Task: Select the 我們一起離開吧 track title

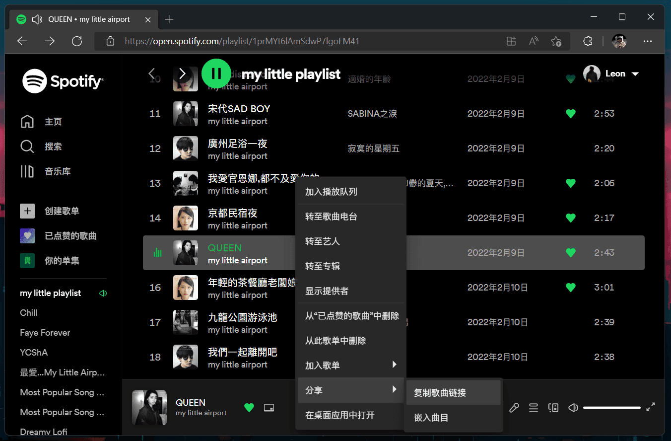Action: click(242, 352)
